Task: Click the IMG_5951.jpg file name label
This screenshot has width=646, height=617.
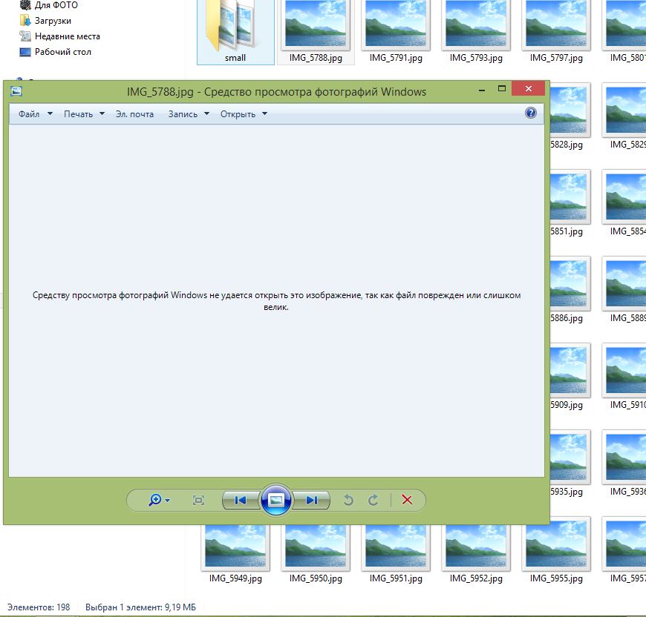Action: tap(396, 578)
